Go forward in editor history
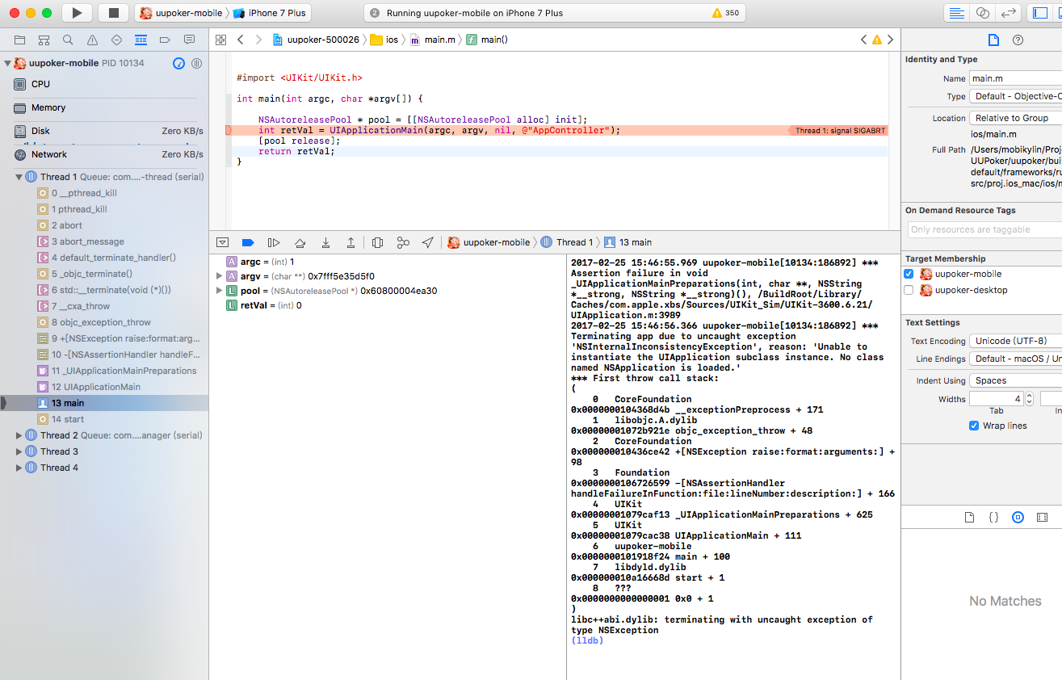Viewport: 1062px width, 680px height. pyautogui.click(x=258, y=40)
